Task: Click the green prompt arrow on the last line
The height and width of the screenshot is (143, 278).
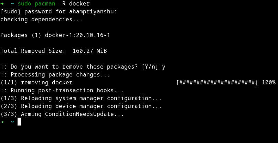Action: point(2,122)
